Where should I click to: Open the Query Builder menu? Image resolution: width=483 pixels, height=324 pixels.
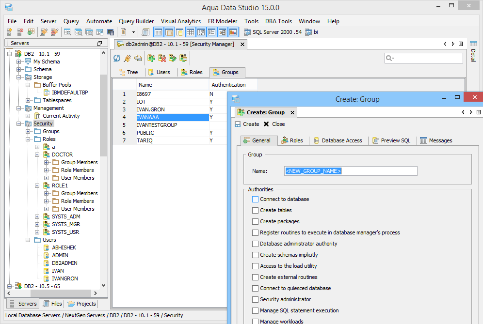[x=136, y=21]
